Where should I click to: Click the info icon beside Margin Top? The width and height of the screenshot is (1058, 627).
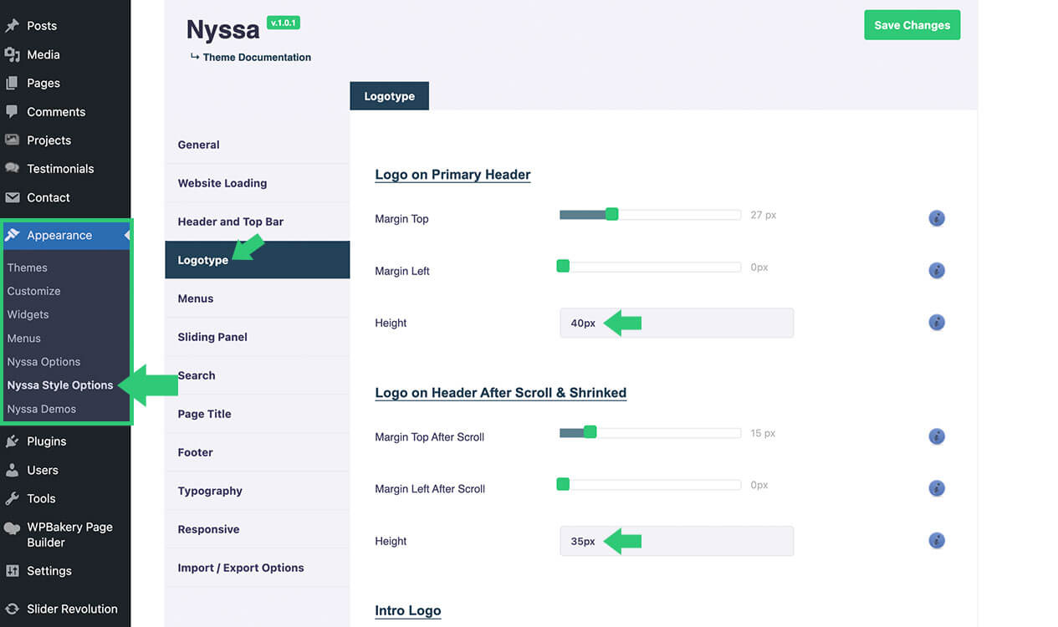click(x=937, y=218)
